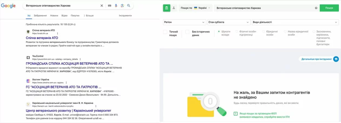Switch to the Усі tab

point(29,16)
